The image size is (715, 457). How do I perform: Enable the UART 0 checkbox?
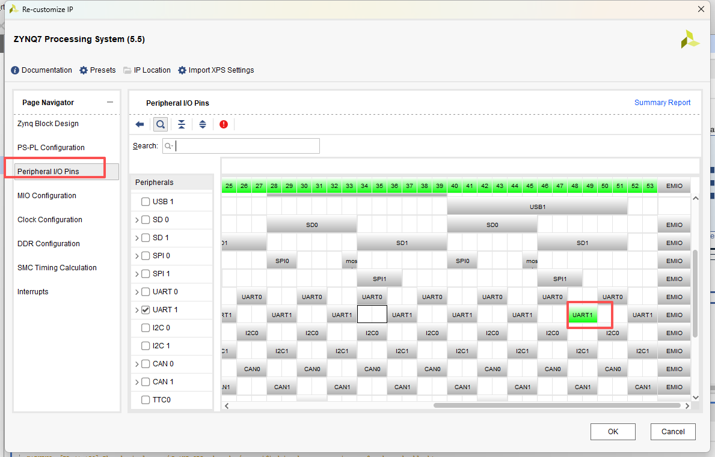point(146,292)
